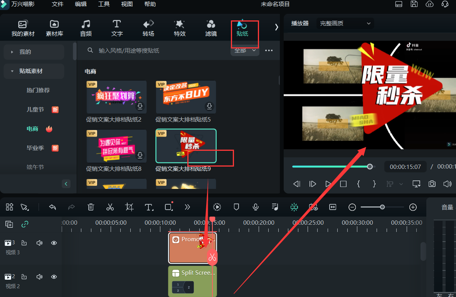Screen dimensions: 456x297
Task: Switch to the 滤镜 filters tab
Action: (x=211, y=28)
